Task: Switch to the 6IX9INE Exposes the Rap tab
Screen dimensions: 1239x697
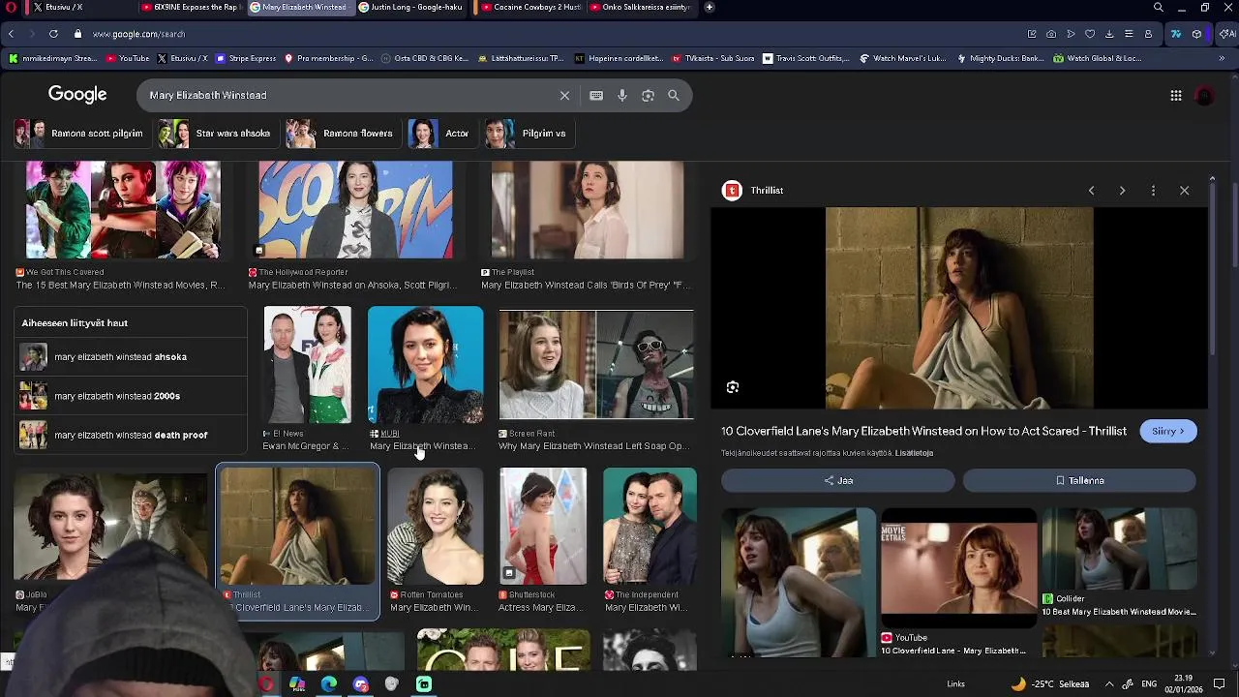Action: pyautogui.click(x=190, y=7)
